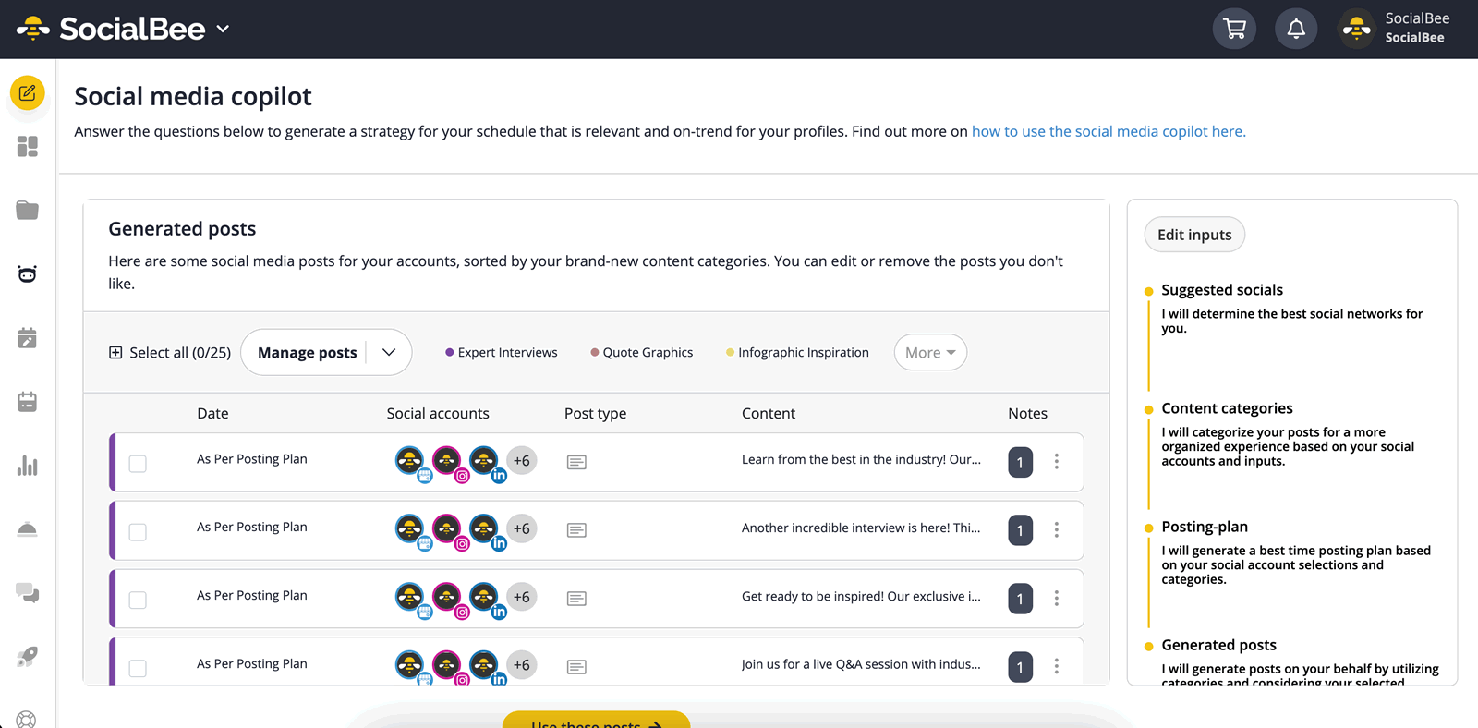Filter by Infographic Inspiration category

pyautogui.click(x=797, y=353)
